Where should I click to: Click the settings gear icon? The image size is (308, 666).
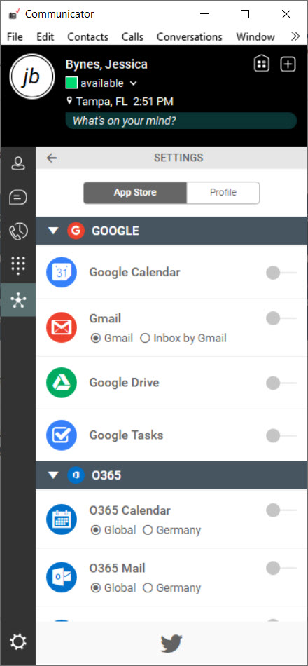pos(17,641)
